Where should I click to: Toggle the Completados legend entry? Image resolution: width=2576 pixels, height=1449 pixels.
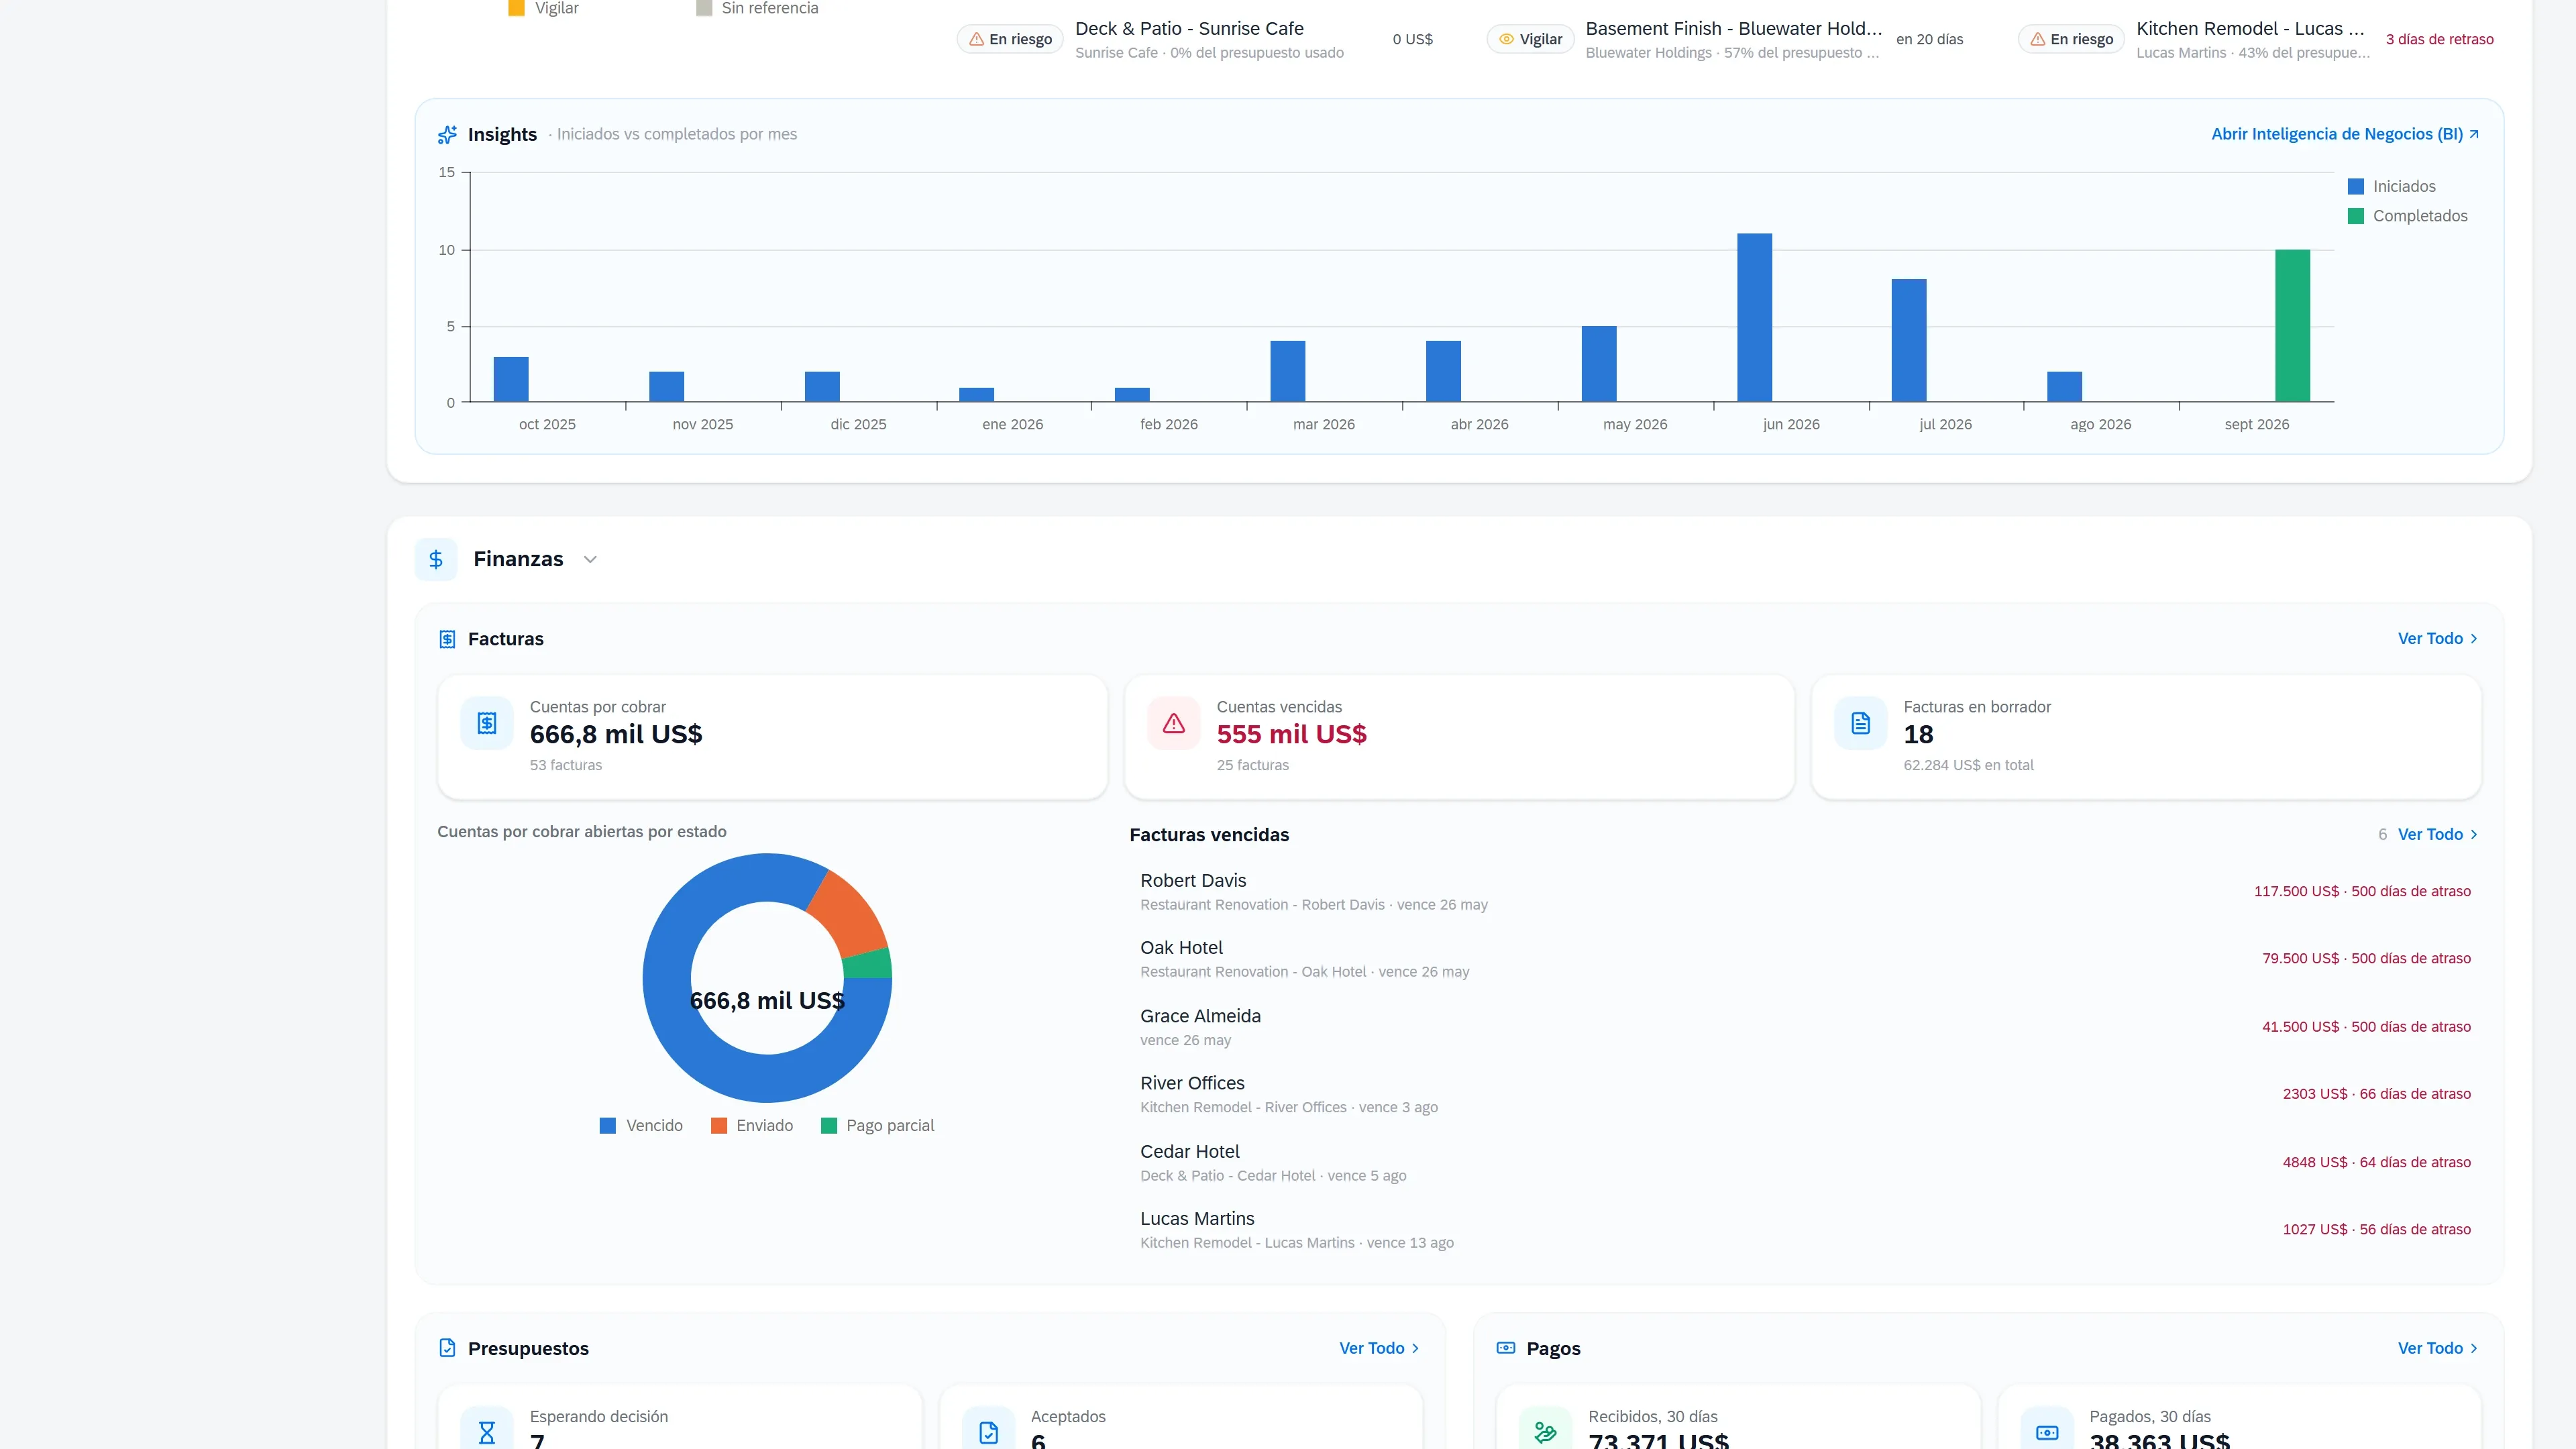click(x=2407, y=216)
